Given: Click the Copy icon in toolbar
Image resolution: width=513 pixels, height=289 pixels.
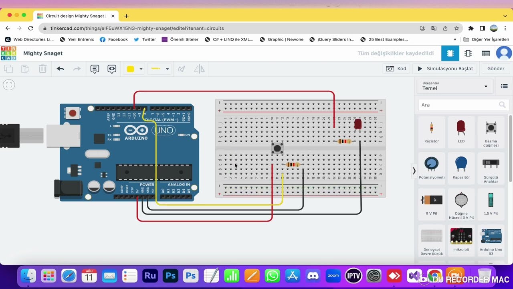Looking at the screenshot, I should point(8,69).
